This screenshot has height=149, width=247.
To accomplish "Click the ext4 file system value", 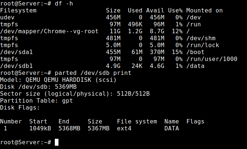I will [124, 129].
